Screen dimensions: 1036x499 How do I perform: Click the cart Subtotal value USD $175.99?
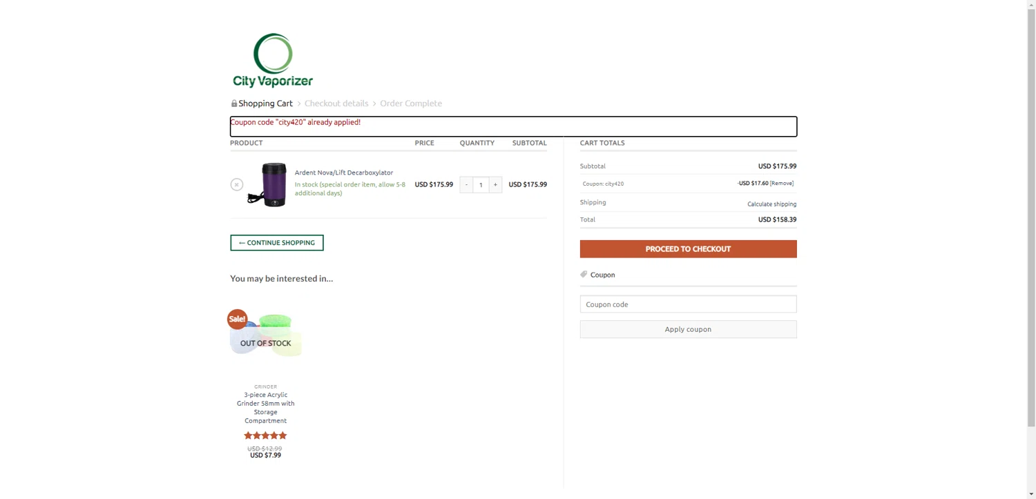click(777, 166)
